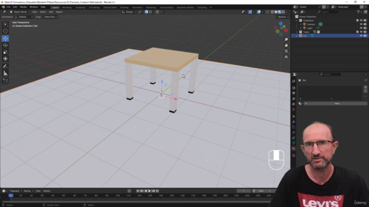Open the viewport Options dropdown
The image size is (369, 207).
coord(283,17)
